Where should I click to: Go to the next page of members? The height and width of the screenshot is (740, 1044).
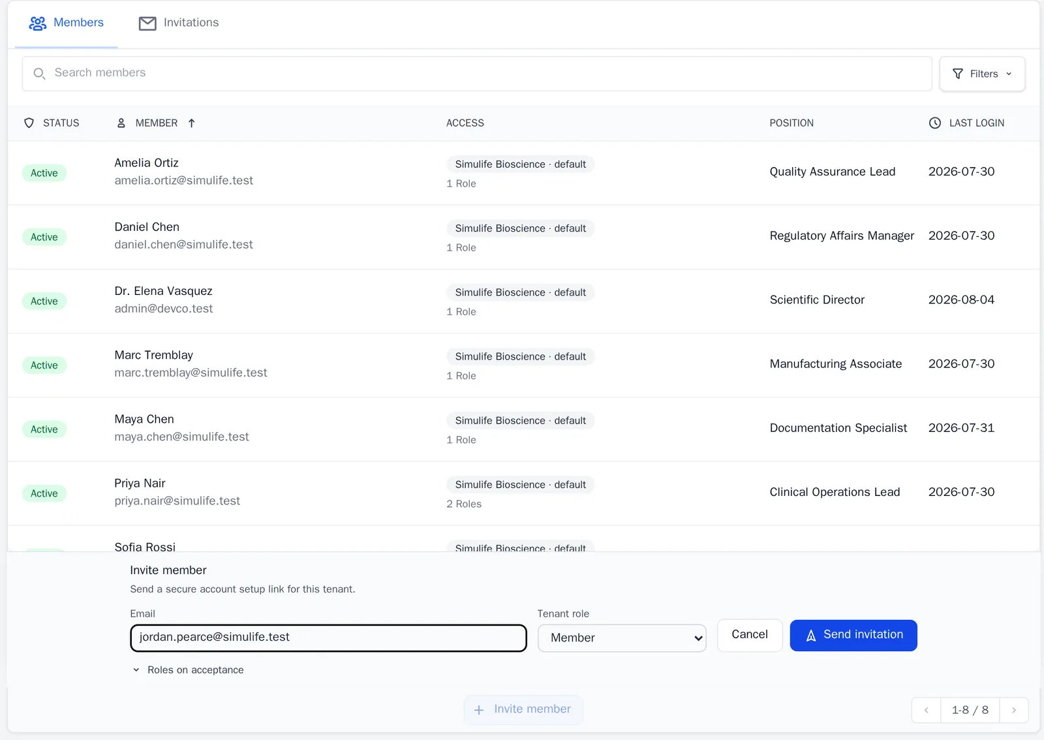1014,710
